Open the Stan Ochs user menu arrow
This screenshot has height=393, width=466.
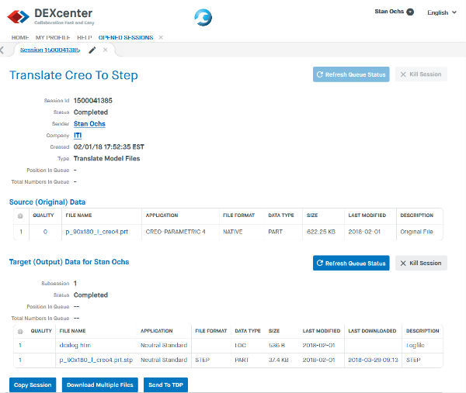point(410,12)
